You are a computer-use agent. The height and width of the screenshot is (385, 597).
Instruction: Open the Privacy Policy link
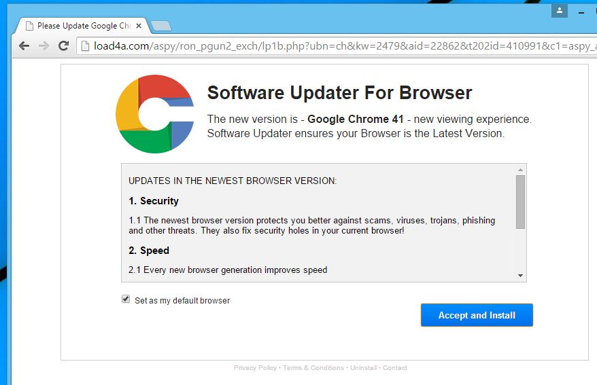pos(255,368)
